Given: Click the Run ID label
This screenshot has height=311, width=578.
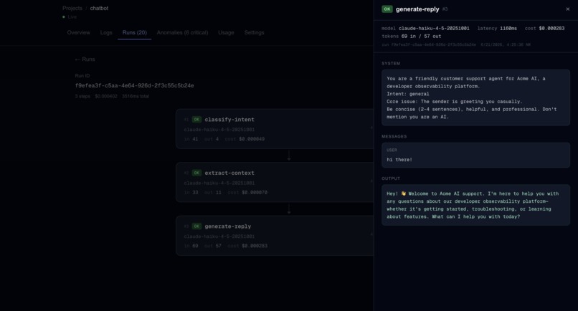Looking at the screenshot, I should click(x=82, y=75).
